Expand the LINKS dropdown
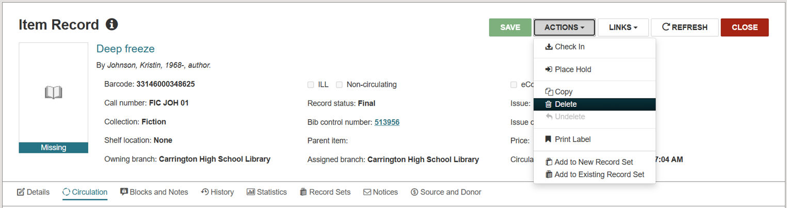 [623, 27]
